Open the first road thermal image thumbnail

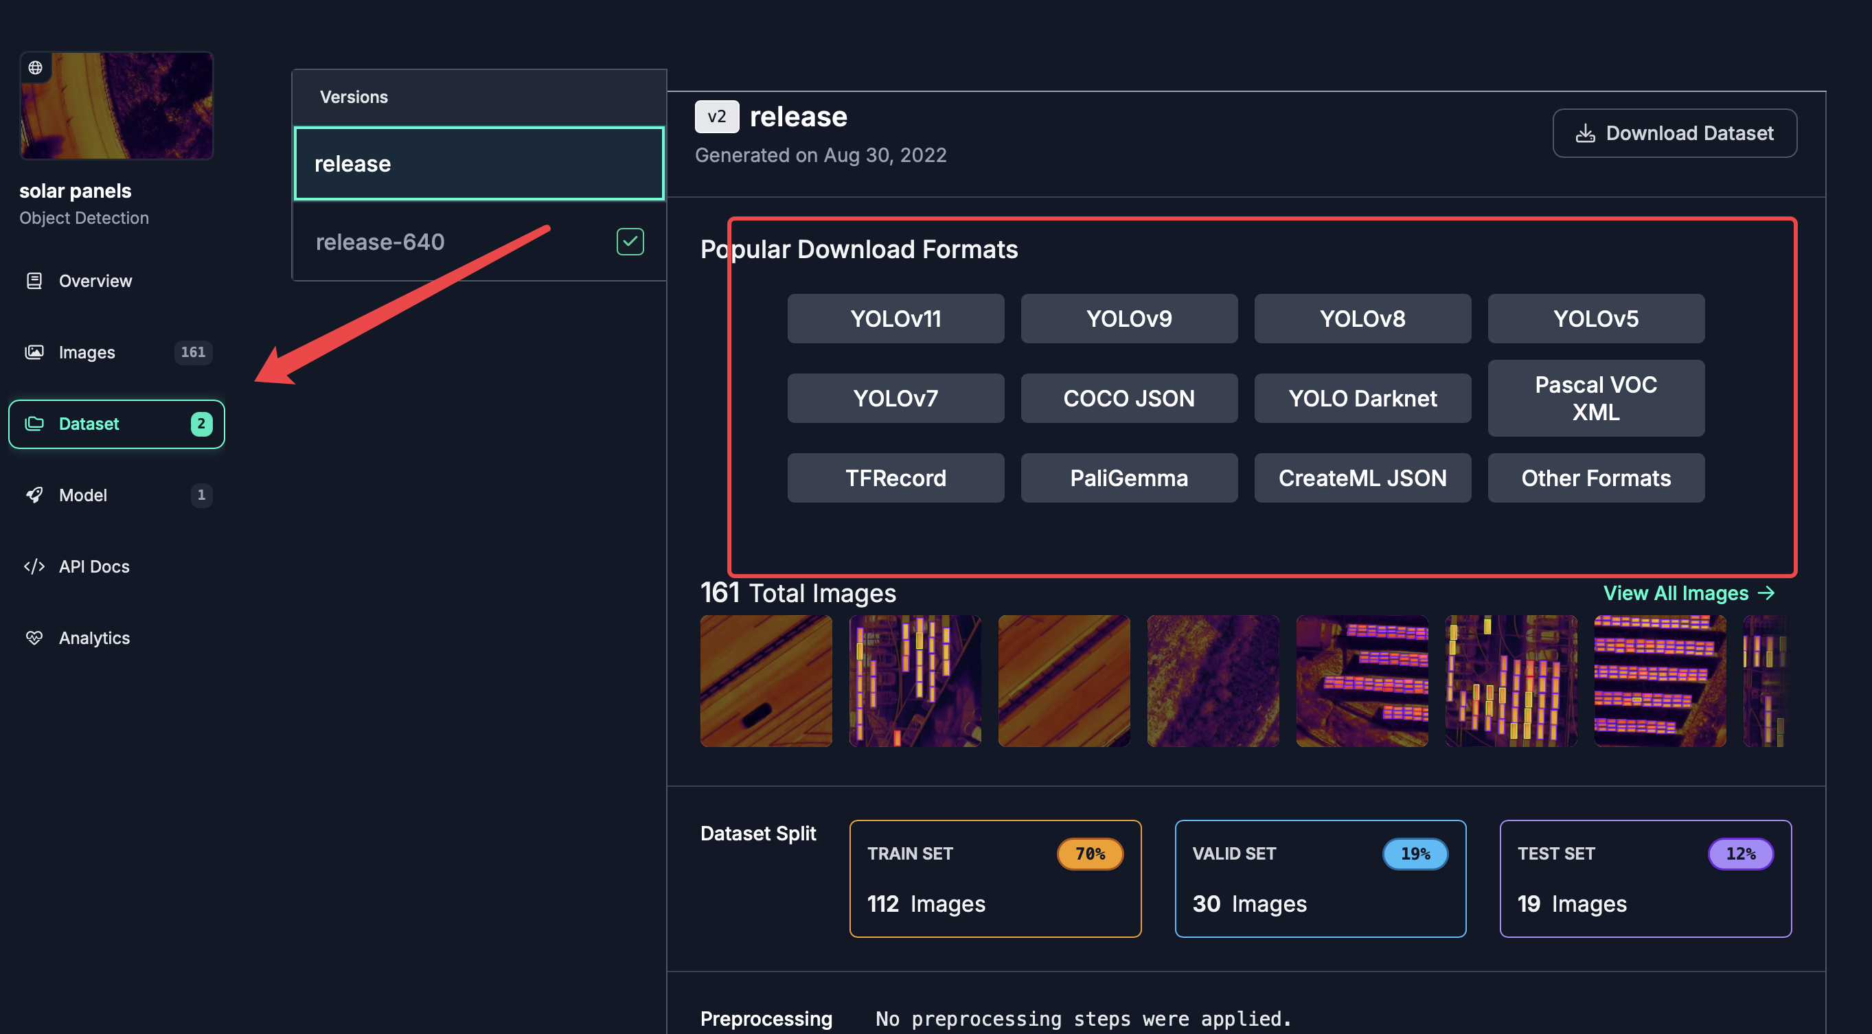(765, 681)
